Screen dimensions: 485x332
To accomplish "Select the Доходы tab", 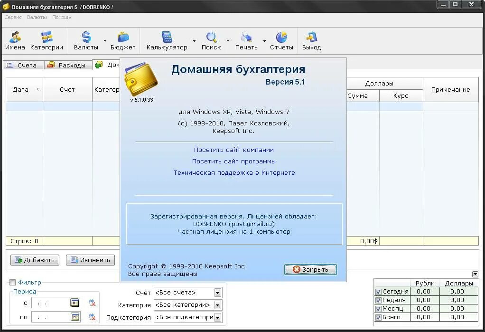I will (107, 65).
